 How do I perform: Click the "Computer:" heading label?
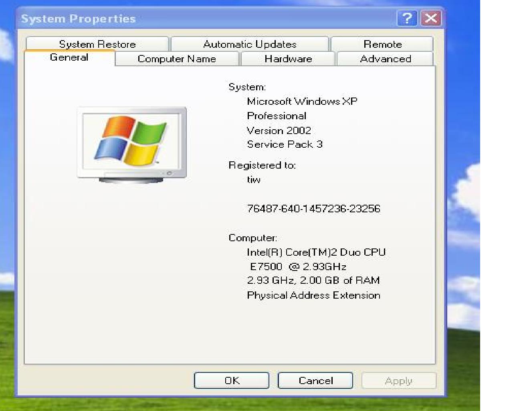[x=253, y=238]
